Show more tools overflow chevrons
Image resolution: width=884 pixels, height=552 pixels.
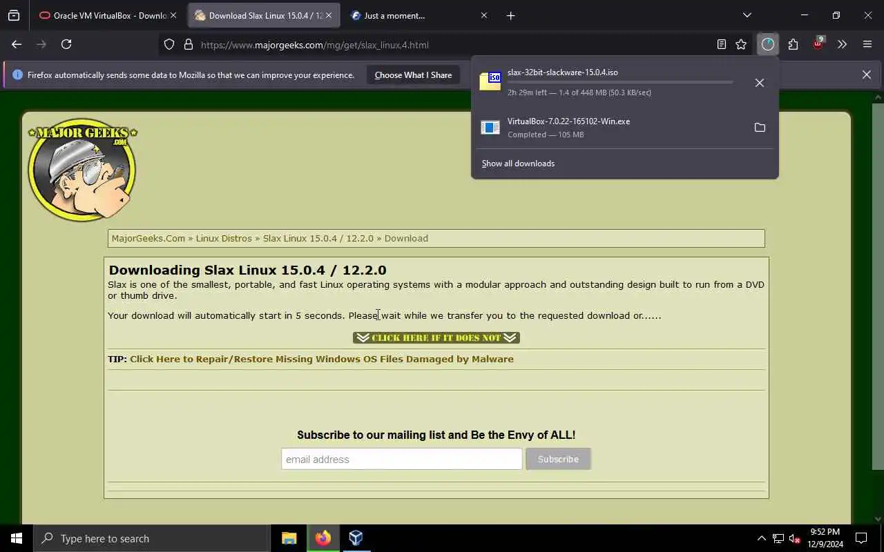pyautogui.click(x=842, y=44)
